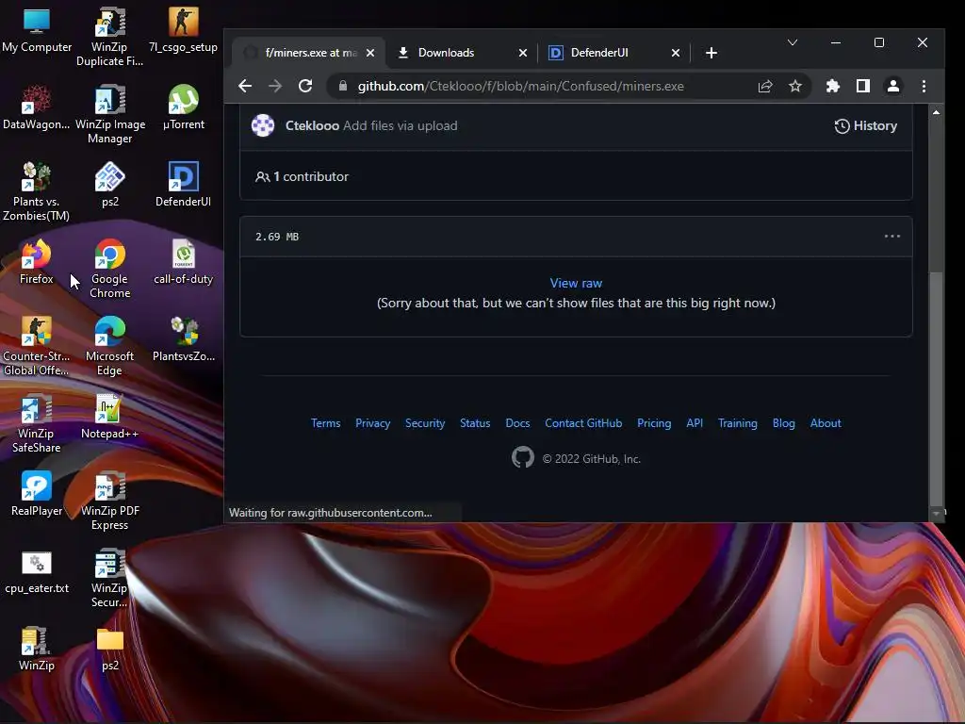This screenshot has width=965, height=724.
Task: Open the ps2 yellow folder
Action: [x=109, y=649]
